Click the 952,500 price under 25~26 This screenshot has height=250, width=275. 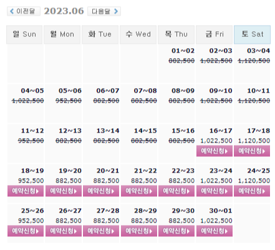point(31,221)
